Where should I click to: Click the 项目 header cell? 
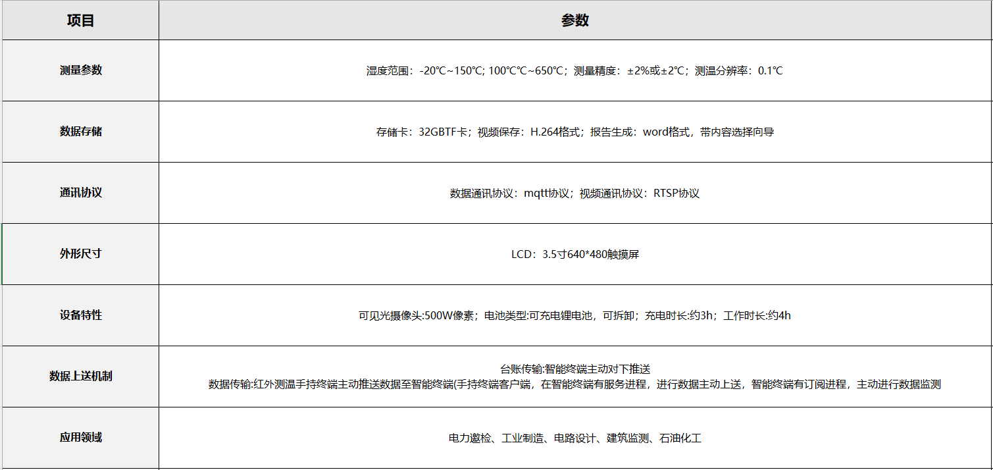[x=80, y=20]
